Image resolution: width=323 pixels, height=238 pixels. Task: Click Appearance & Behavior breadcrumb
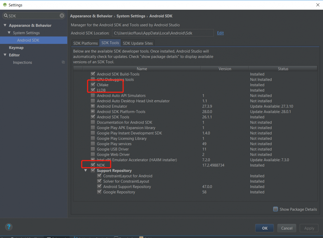click(91, 16)
